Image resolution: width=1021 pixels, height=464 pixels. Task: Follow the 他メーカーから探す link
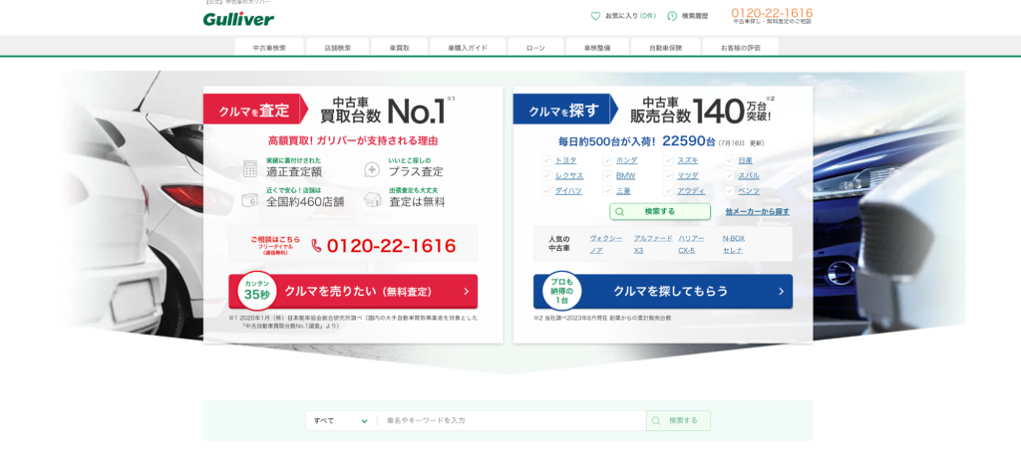pos(757,211)
